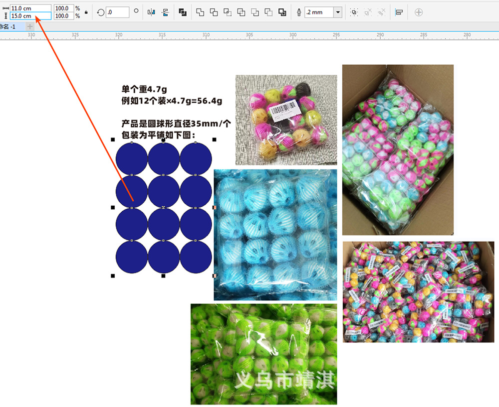Click the add new page plus button

click(29, 26)
